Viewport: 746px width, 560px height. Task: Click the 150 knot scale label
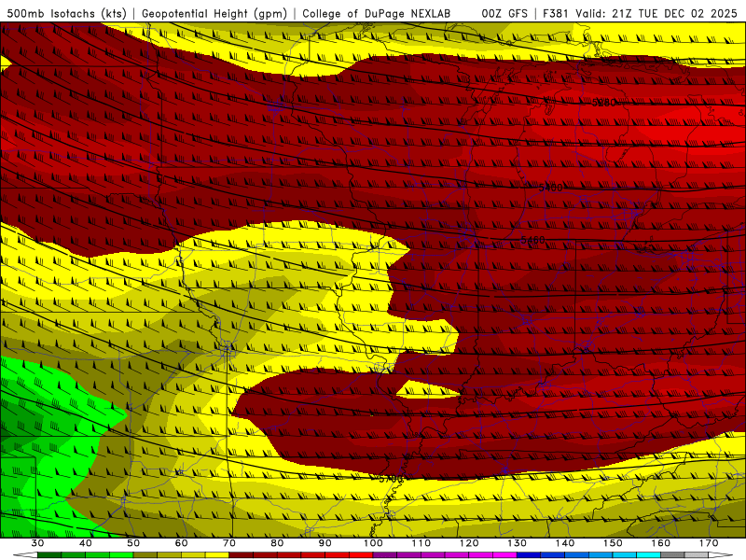(614, 543)
